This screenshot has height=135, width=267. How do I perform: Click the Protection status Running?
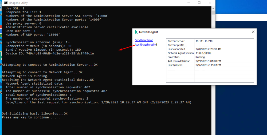200,57
